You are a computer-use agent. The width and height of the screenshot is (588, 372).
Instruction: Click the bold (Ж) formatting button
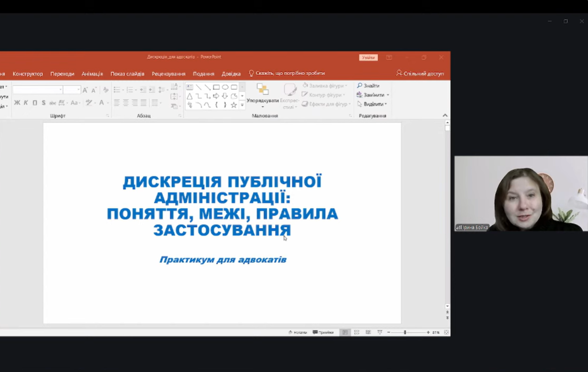pyautogui.click(x=17, y=103)
